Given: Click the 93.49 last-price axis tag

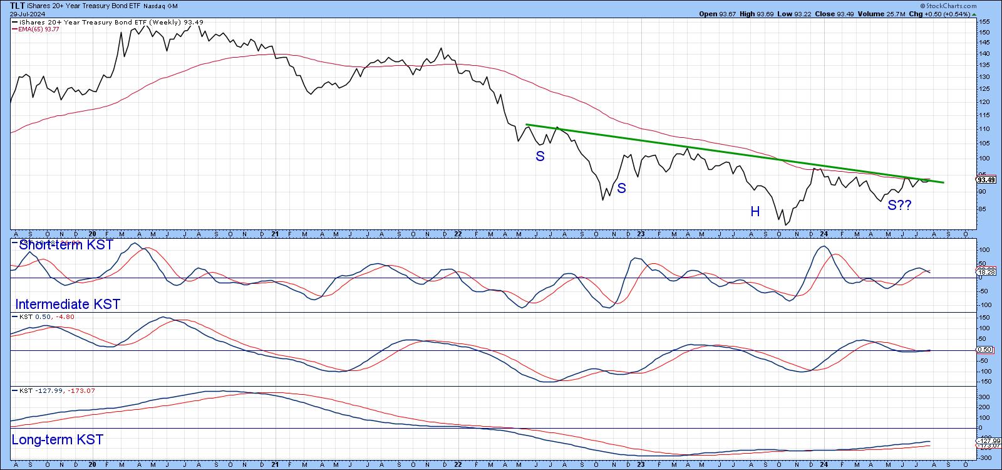Looking at the screenshot, I should [986, 179].
